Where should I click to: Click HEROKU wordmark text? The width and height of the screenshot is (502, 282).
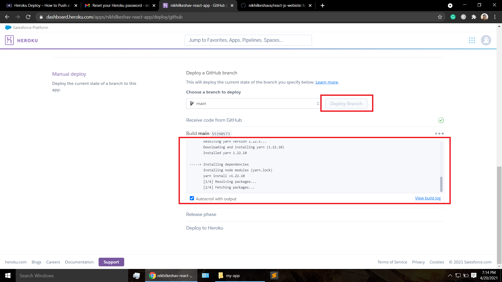point(27,40)
